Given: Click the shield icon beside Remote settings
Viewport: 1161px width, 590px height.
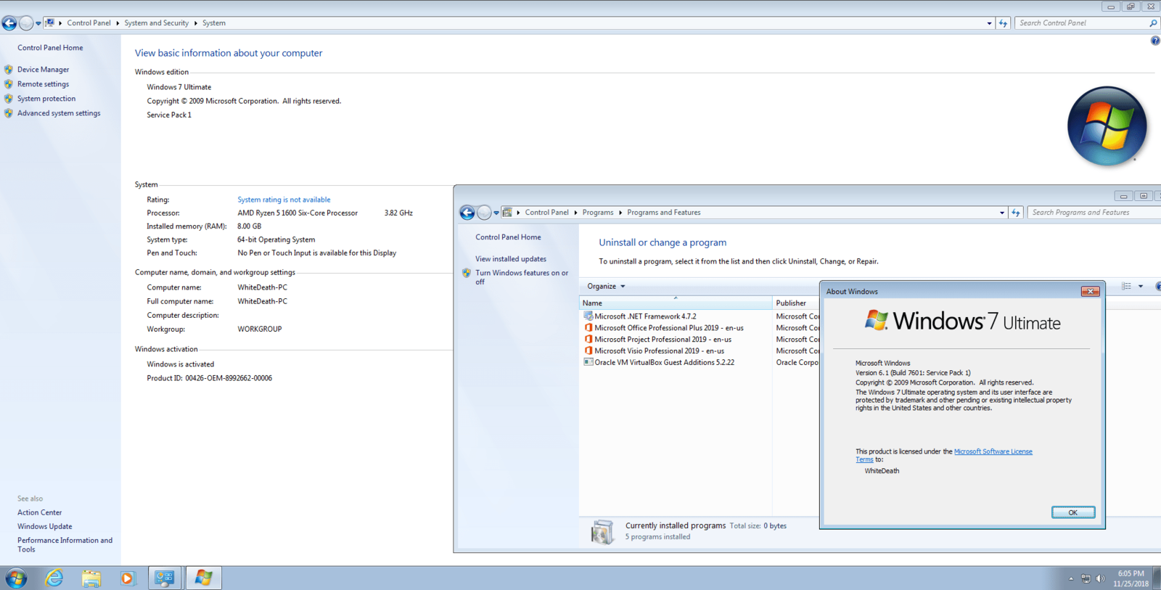Looking at the screenshot, I should pyautogui.click(x=9, y=84).
